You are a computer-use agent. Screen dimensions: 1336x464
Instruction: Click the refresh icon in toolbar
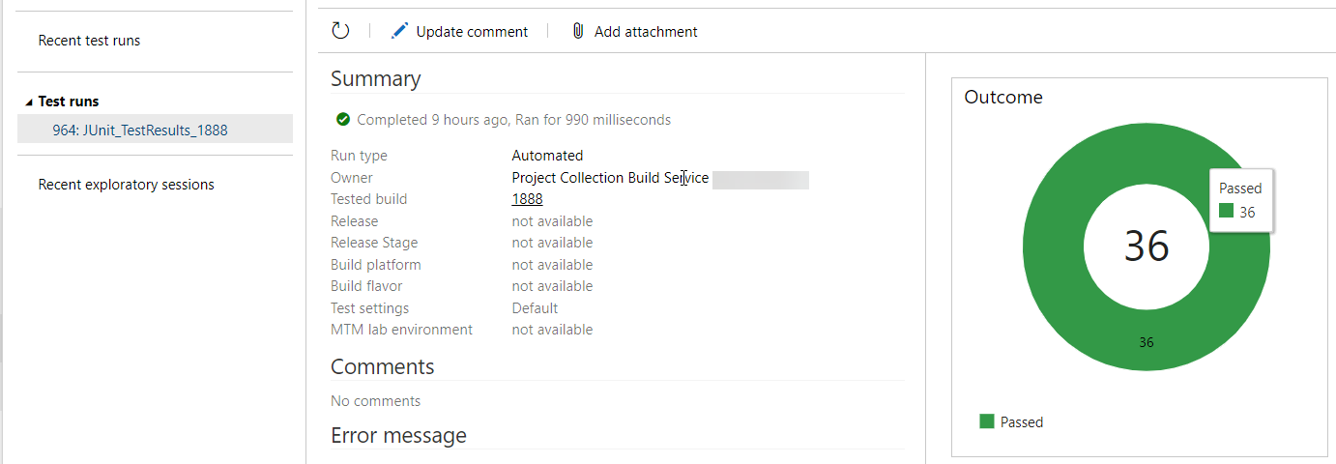pos(340,31)
